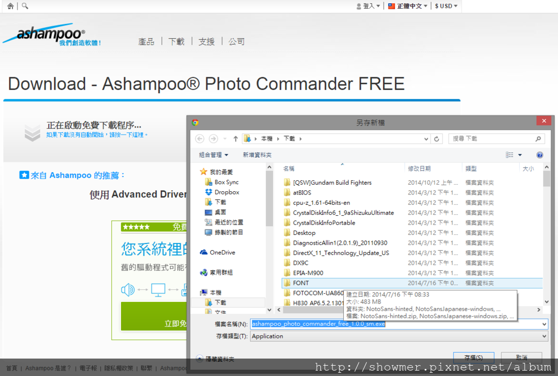Open the help icon in dialog

click(x=539, y=155)
